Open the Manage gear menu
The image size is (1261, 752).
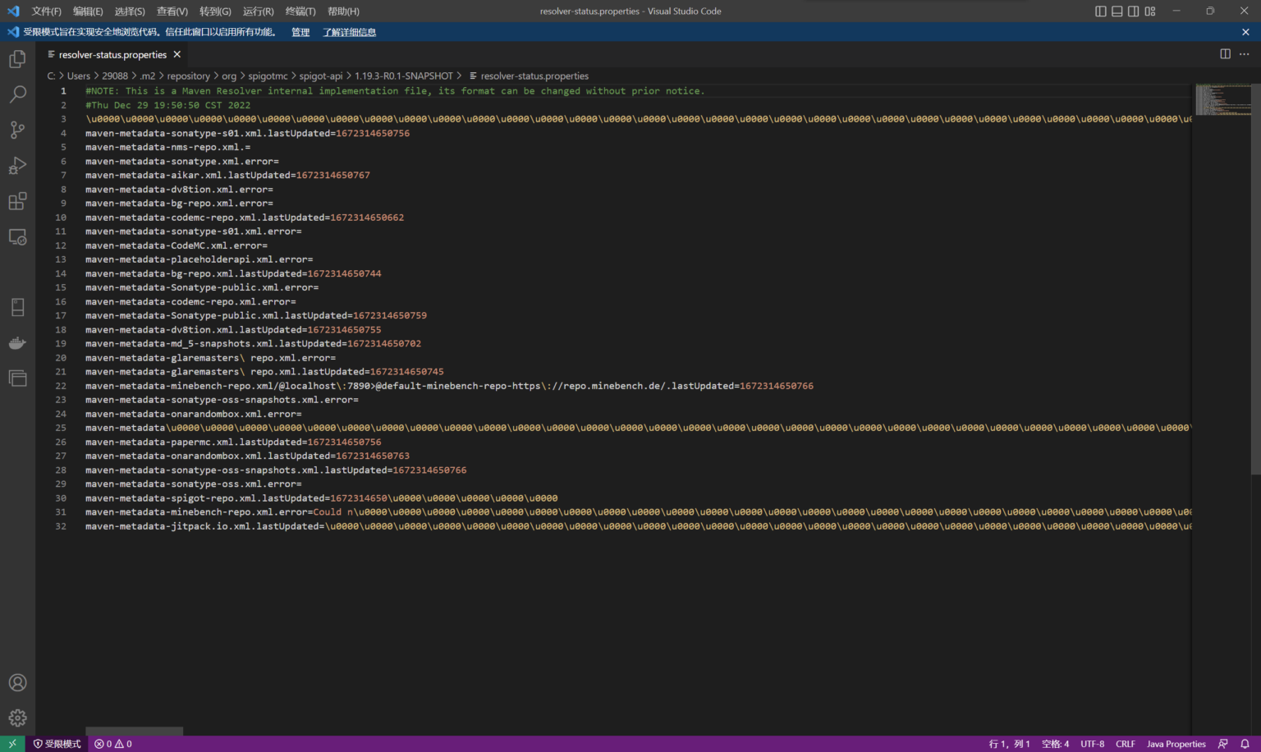click(17, 717)
